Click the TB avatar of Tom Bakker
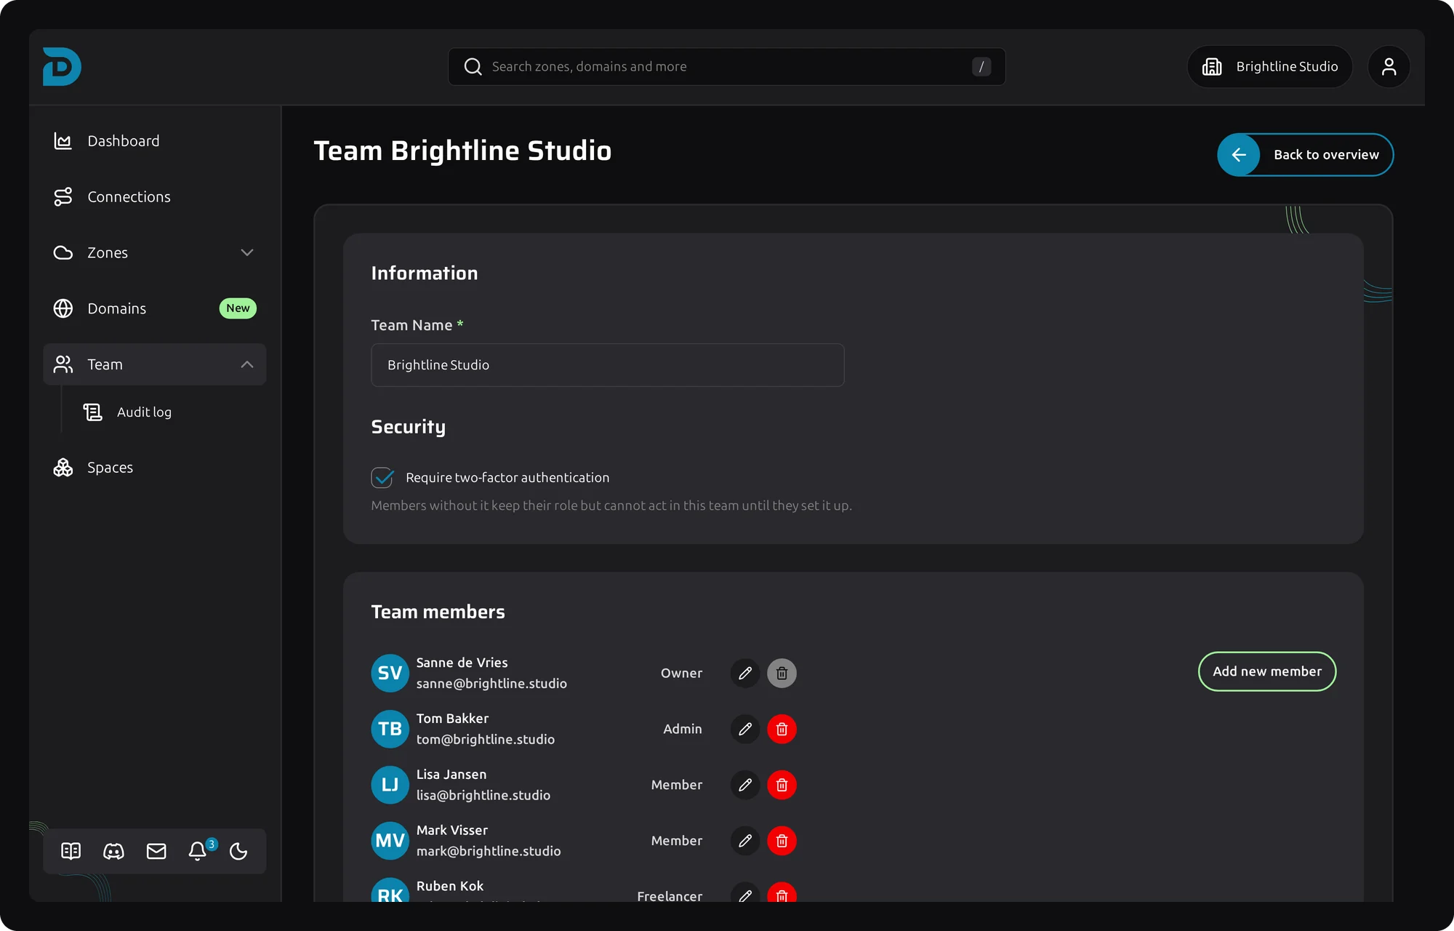 click(390, 729)
